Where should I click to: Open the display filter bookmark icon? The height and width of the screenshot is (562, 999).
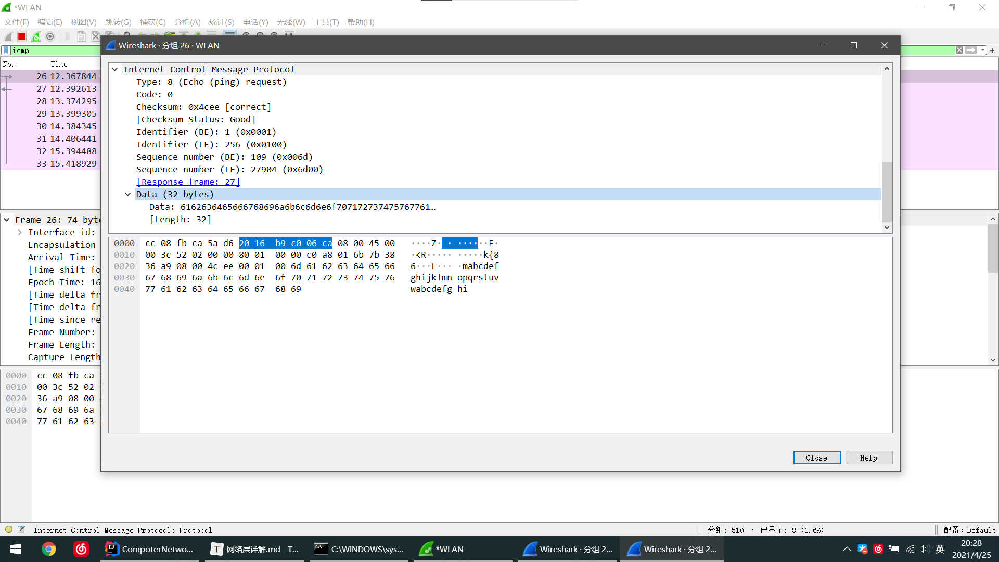[x=6, y=50]
